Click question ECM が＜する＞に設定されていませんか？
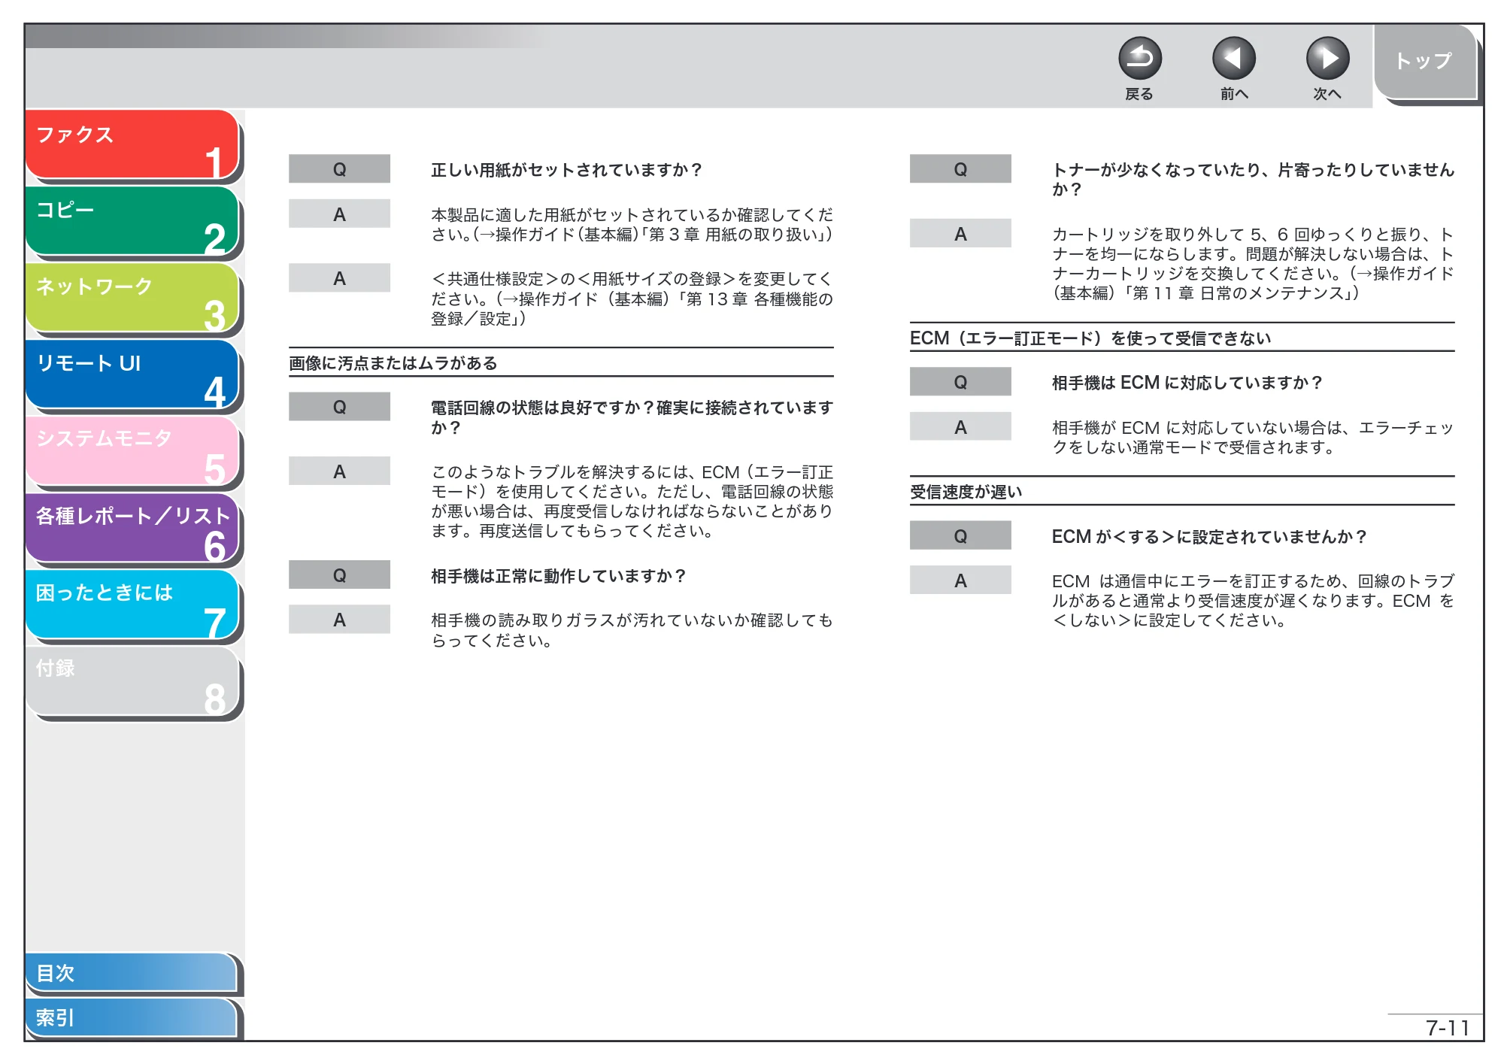Image resolution: width=1504 pixels, height=1064 pixels. tap(1209, 537)
